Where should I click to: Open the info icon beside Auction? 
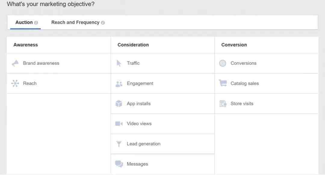coord(36,23)
